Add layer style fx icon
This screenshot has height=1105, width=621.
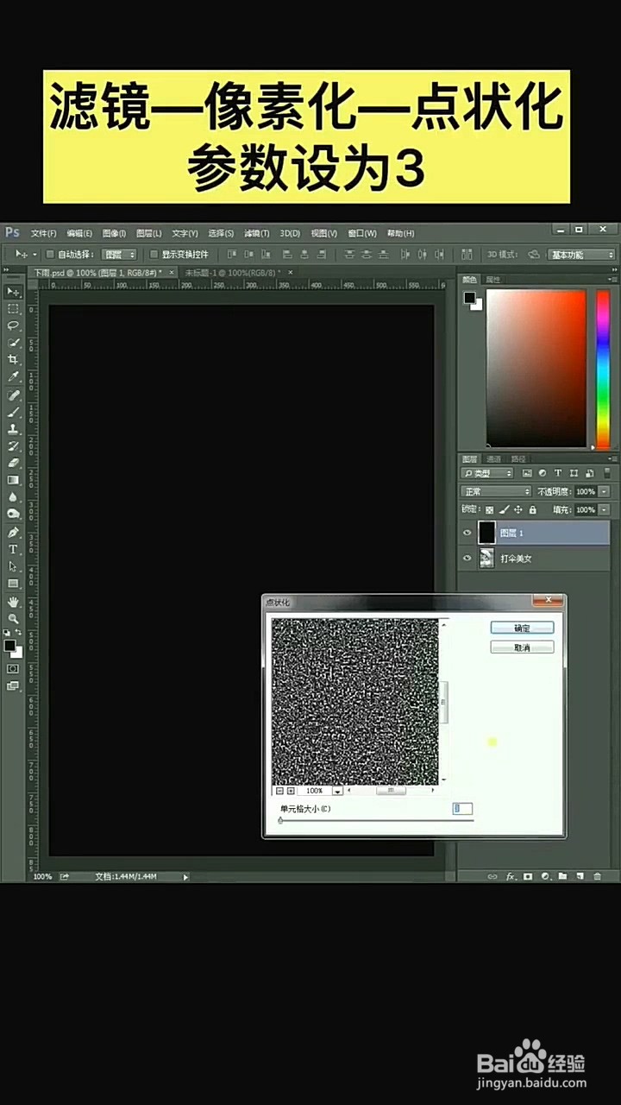pos(510,876)
